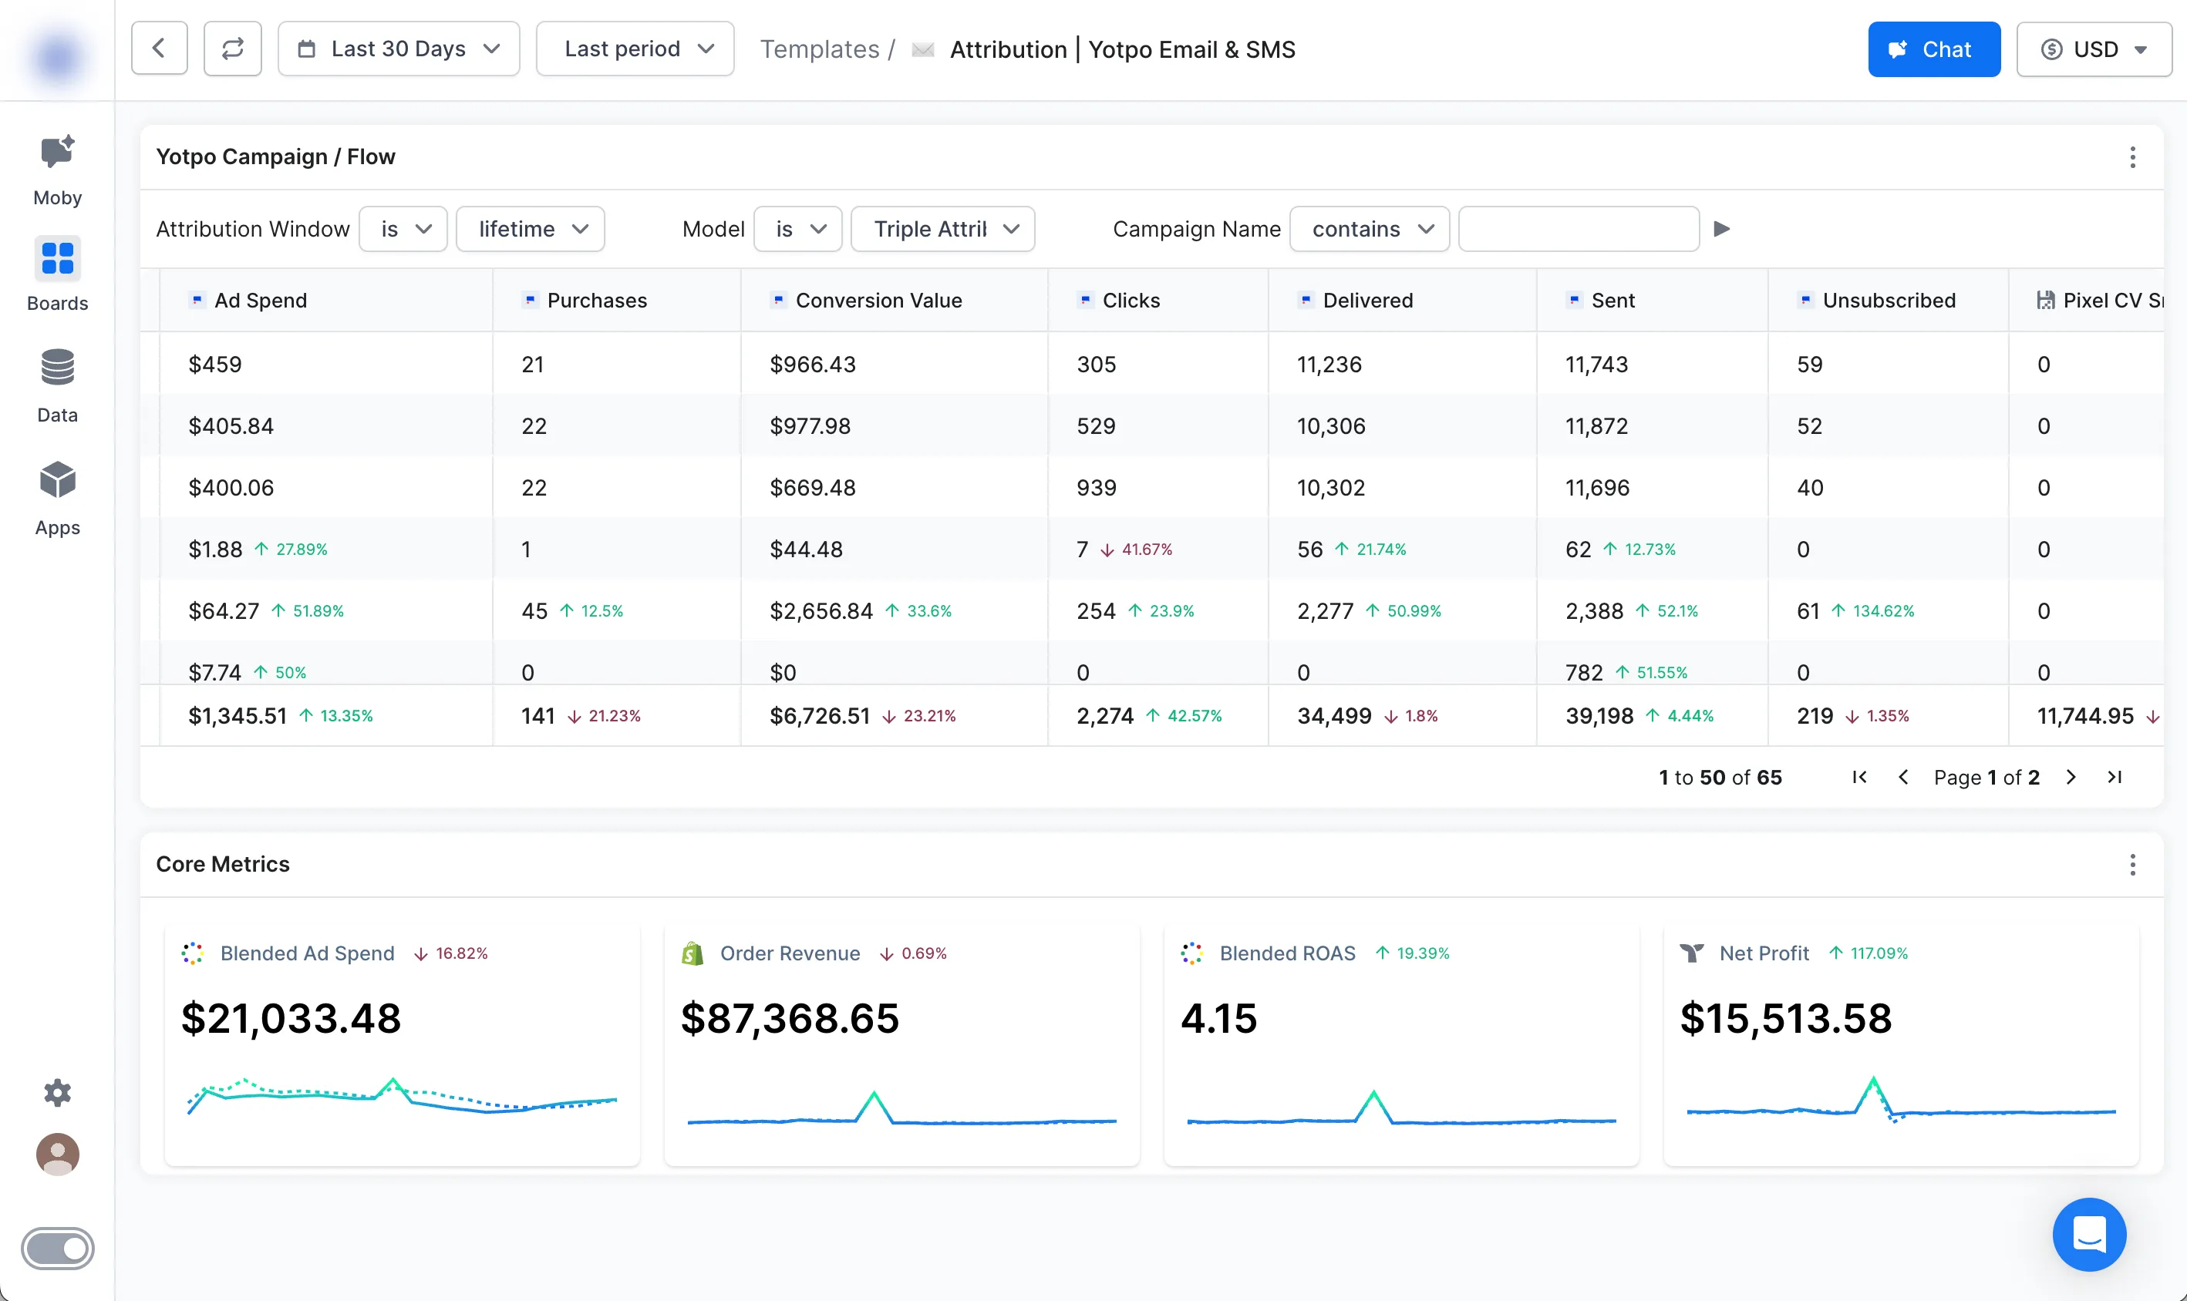Open the Last period comparison dropdown
This screenshot has height=1301, width=2187.
[635, 49]
